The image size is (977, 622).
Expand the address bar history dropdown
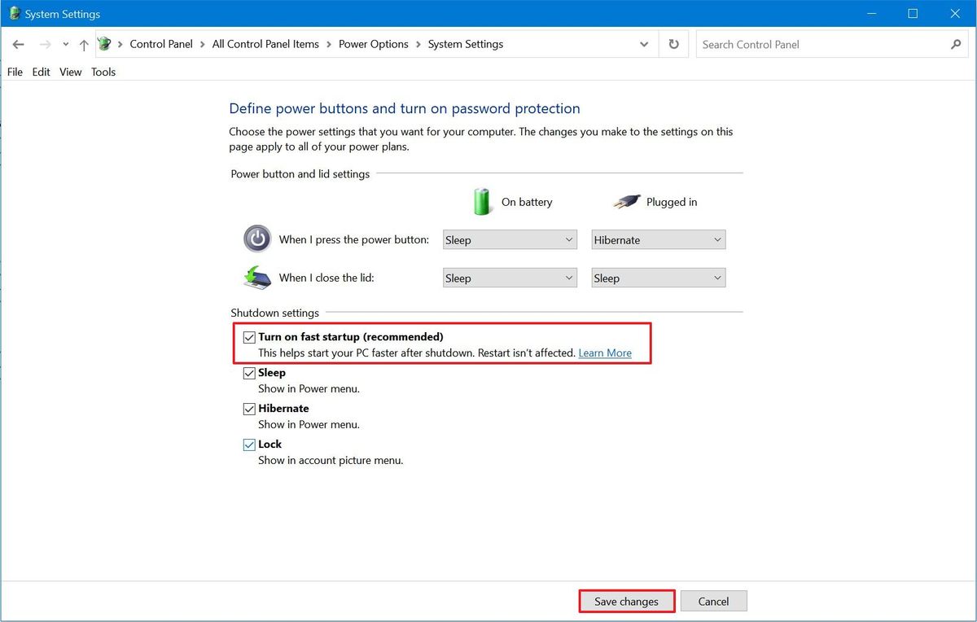pos(643,44)
